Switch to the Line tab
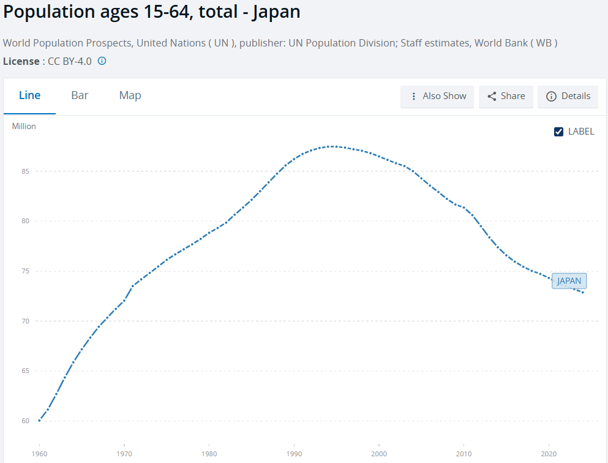The image size is (608, 463). [29, 95]
